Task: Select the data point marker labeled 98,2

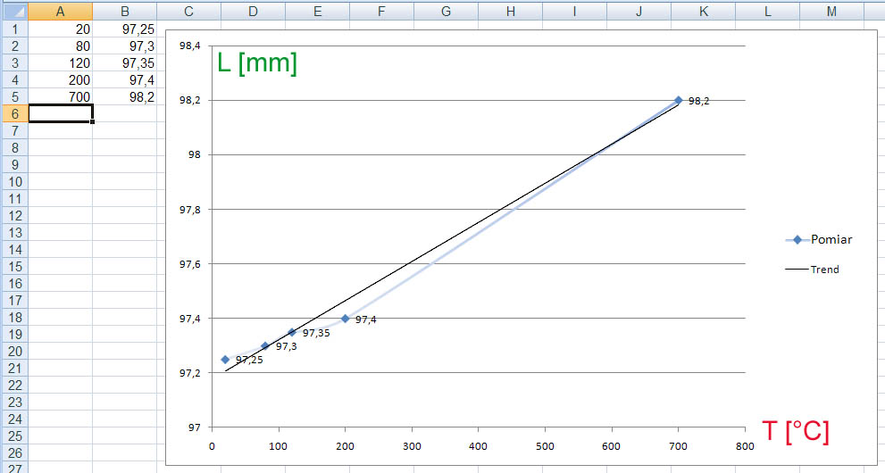Action: (x=679, y=100)
